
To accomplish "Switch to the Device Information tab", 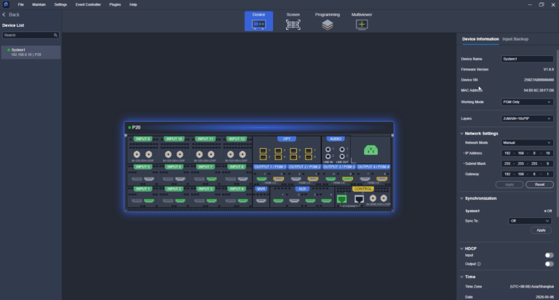I will pos(480,39).
